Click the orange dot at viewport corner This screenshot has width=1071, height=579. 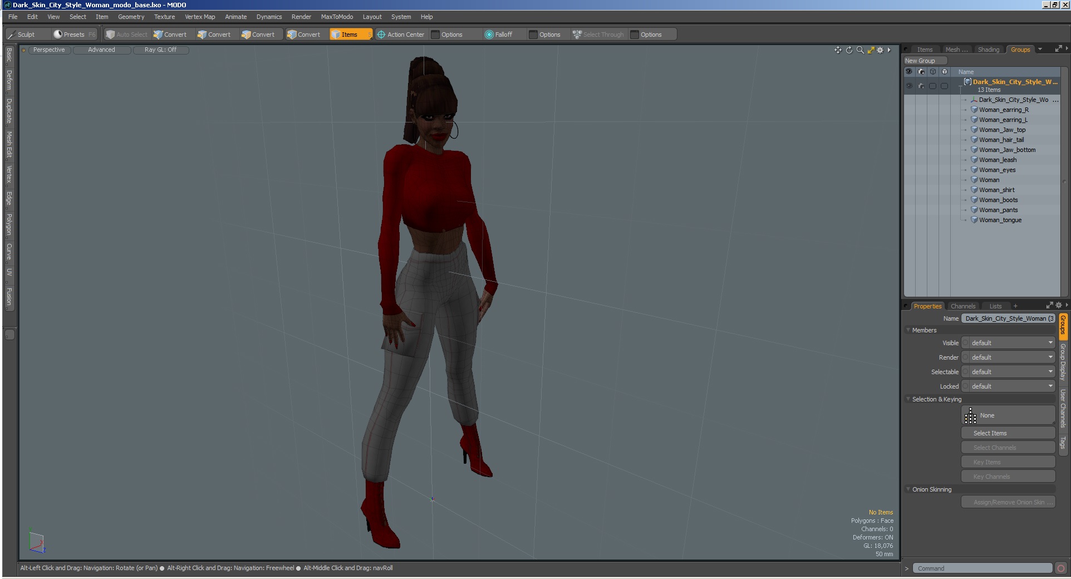click(x=24, y=50)
